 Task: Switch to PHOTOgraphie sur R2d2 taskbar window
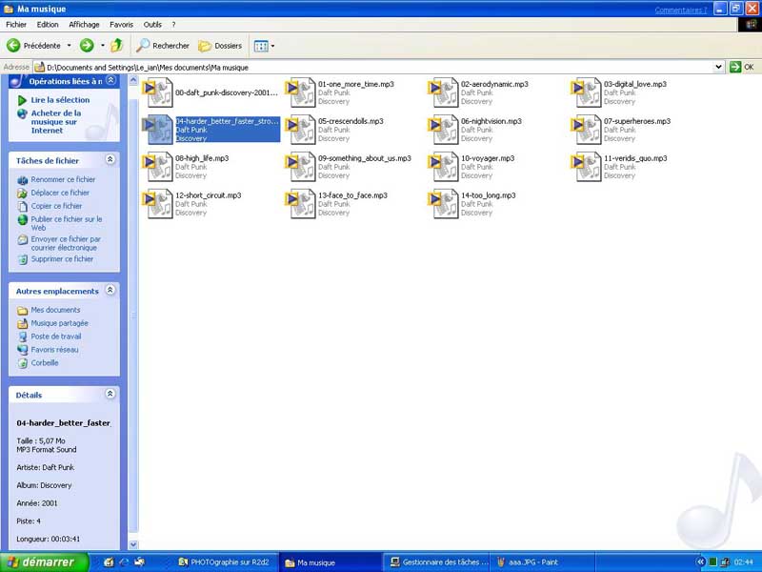225,562
